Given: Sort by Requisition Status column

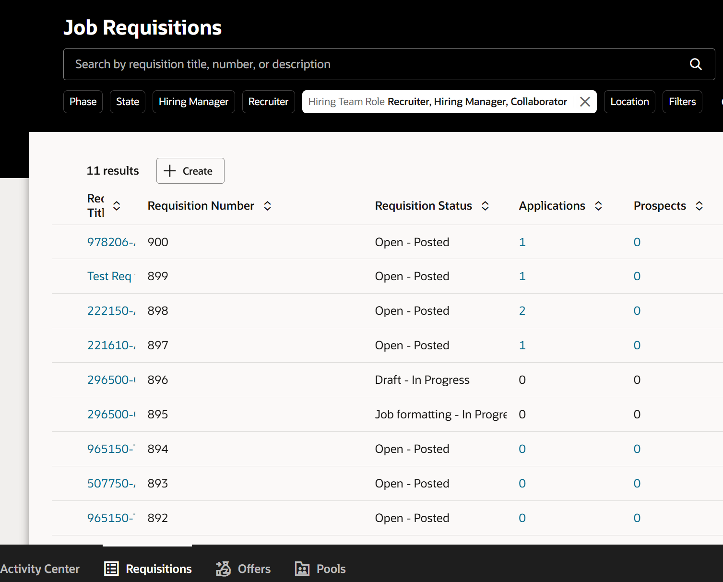Looking at the screenshot, I should click(486, 206).
